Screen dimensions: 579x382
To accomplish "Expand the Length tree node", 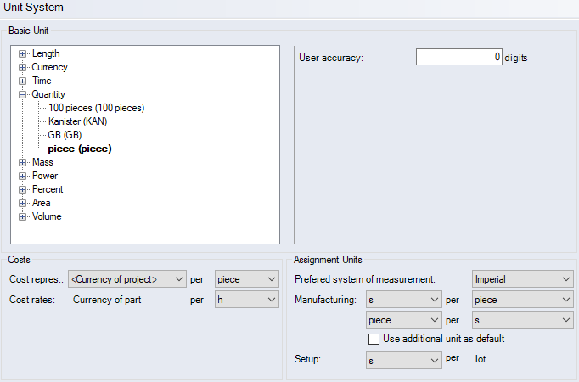I will (23, 53).
